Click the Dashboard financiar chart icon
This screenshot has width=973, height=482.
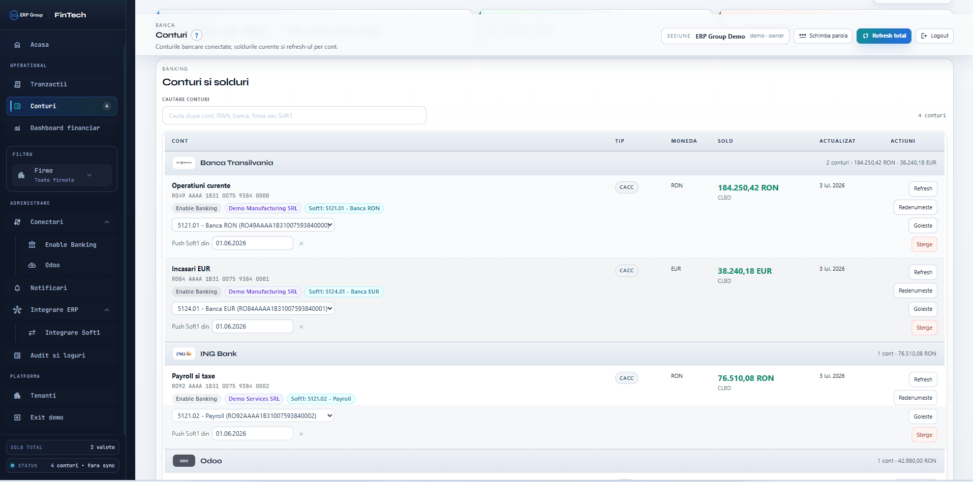(17, 128)
